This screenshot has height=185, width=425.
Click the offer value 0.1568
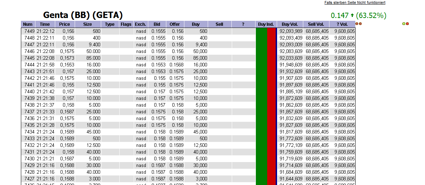[177, 65]
